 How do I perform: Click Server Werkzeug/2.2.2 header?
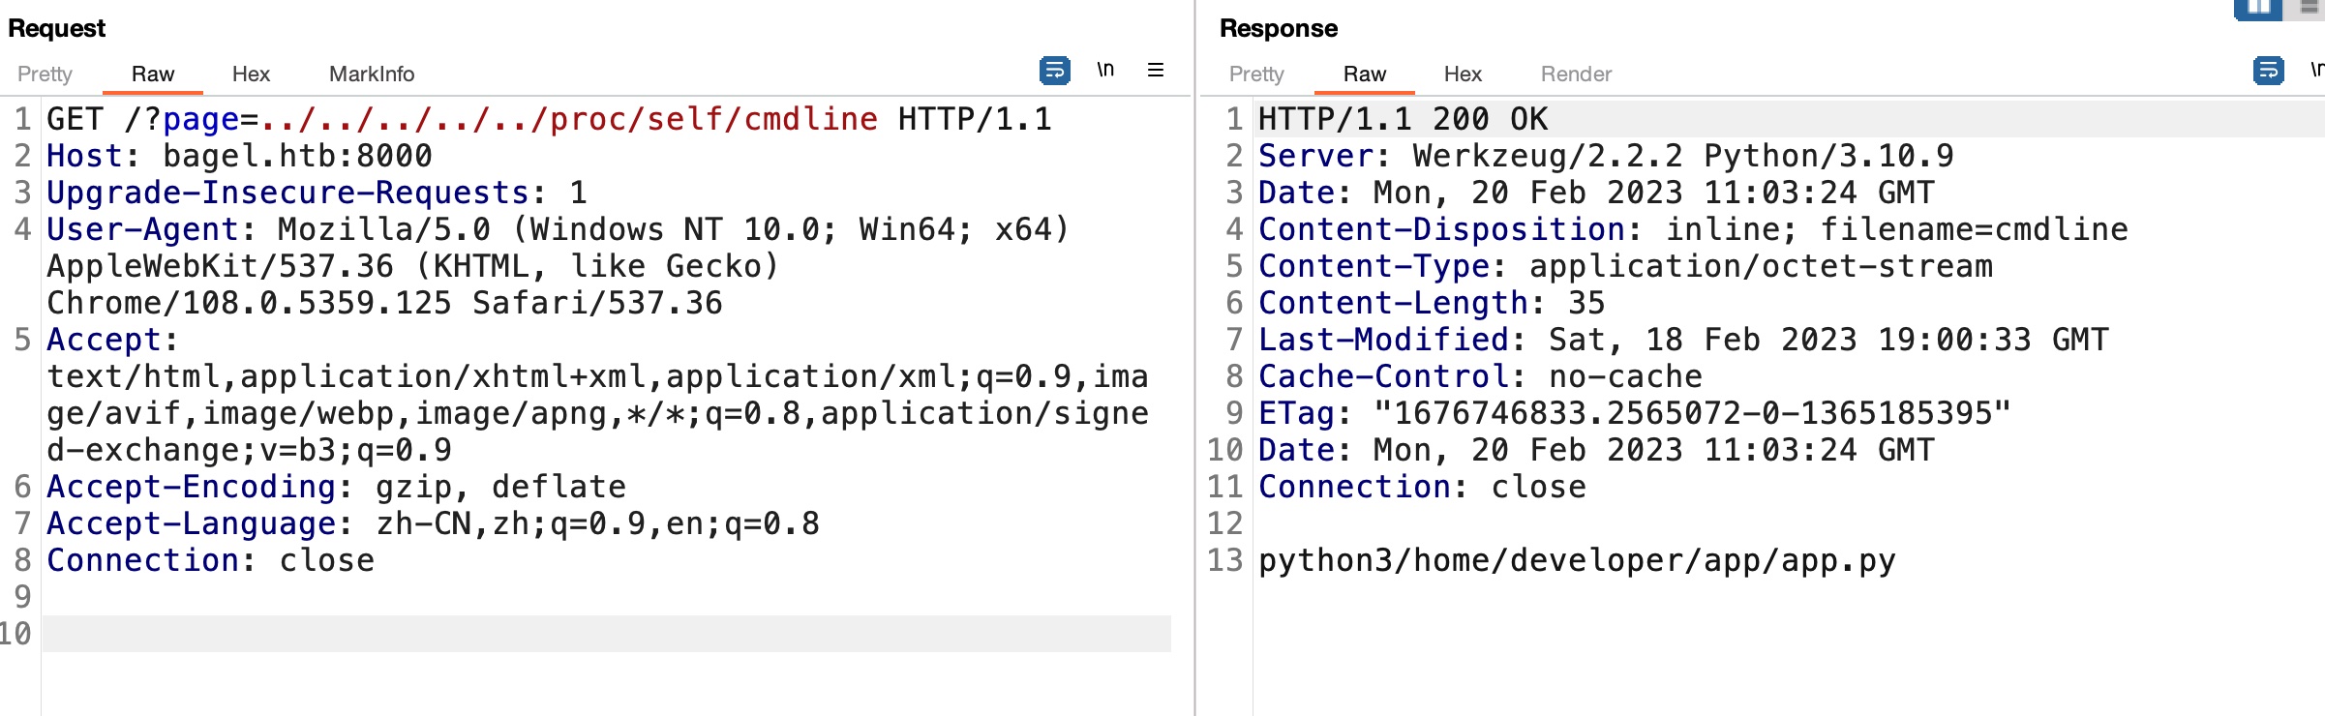coord(1606,156)
